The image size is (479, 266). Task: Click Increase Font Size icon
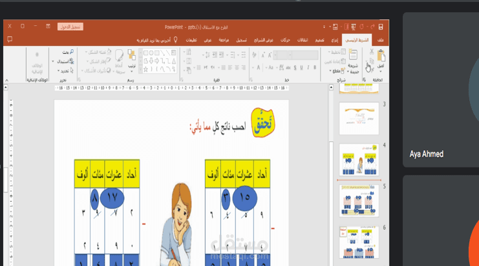270,55
